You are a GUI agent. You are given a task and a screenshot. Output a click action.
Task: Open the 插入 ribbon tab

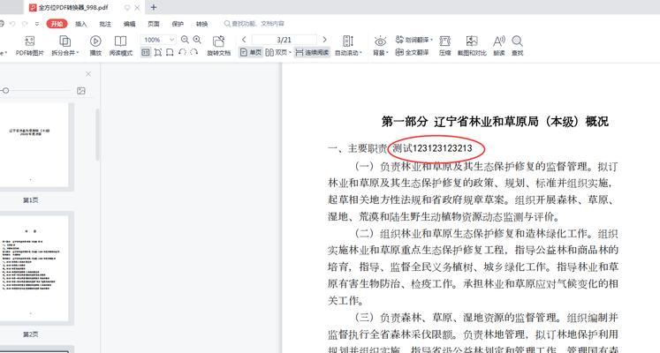80,24
